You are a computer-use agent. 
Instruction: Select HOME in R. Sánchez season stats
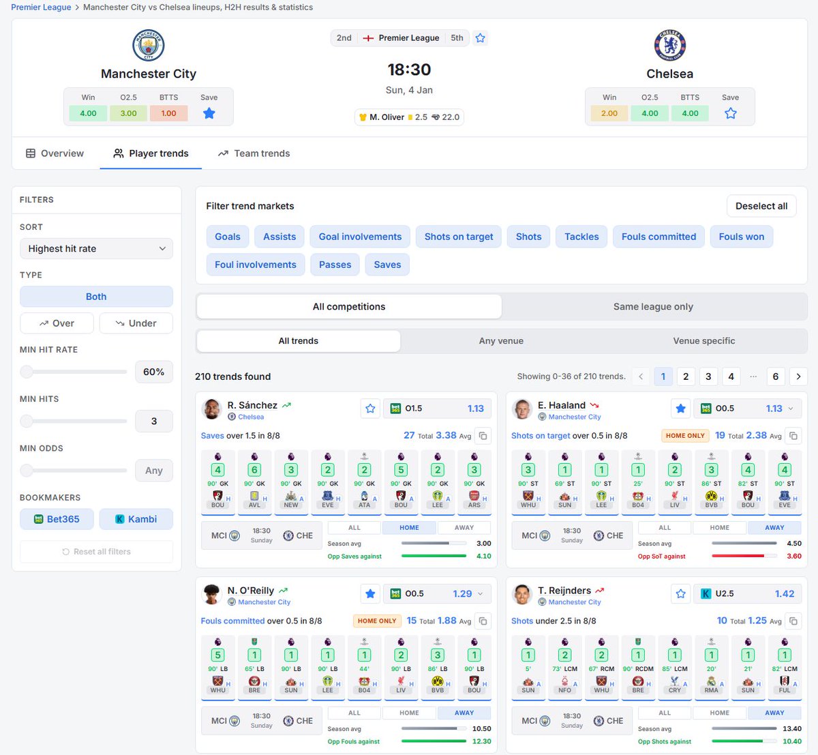[409, 527]
